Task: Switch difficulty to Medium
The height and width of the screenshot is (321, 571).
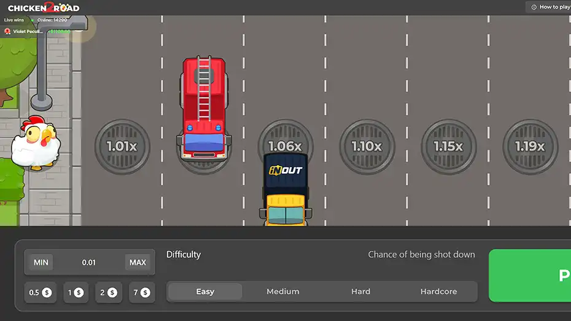Action: tap(282, 292)
